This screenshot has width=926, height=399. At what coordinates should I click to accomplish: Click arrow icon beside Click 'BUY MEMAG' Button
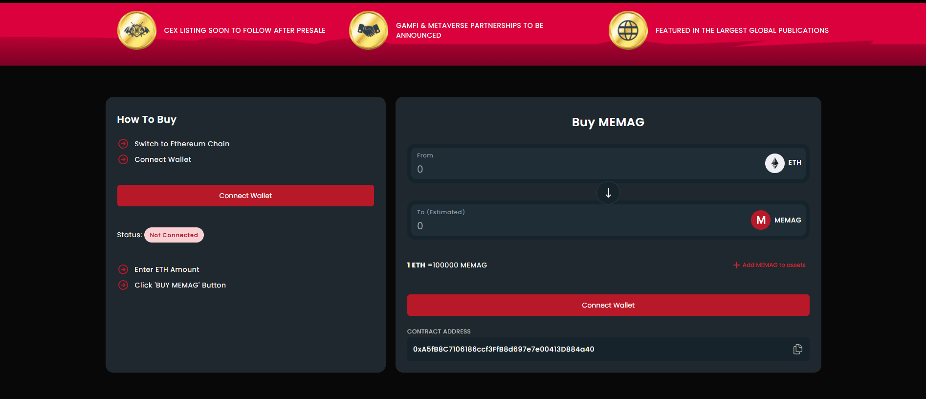tap(123, 285)
